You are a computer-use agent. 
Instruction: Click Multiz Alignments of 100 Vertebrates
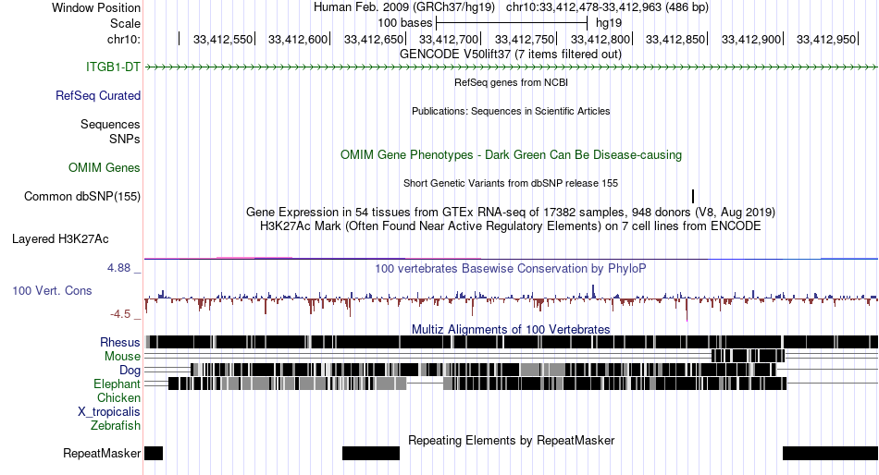[511, 329]
